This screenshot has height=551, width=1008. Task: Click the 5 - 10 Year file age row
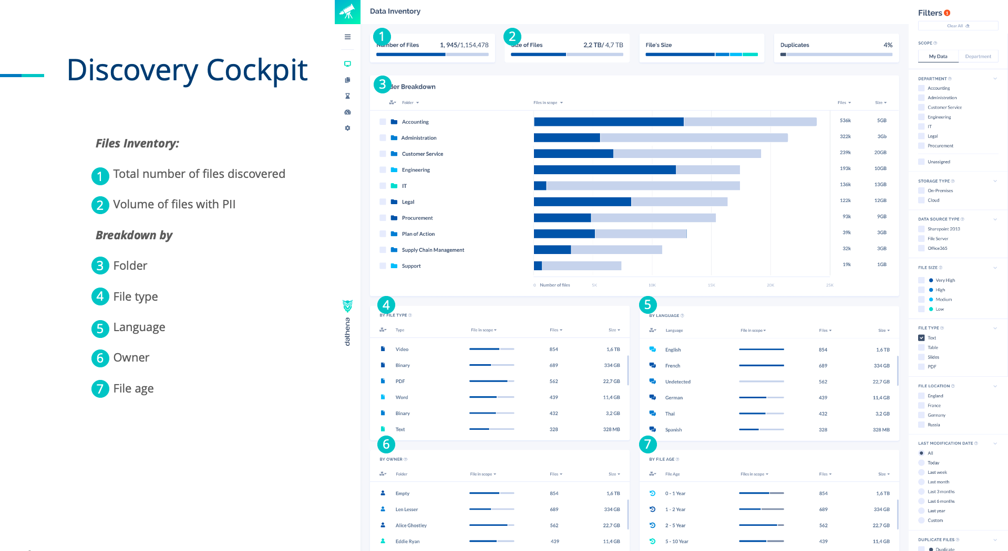coord(769,541)
